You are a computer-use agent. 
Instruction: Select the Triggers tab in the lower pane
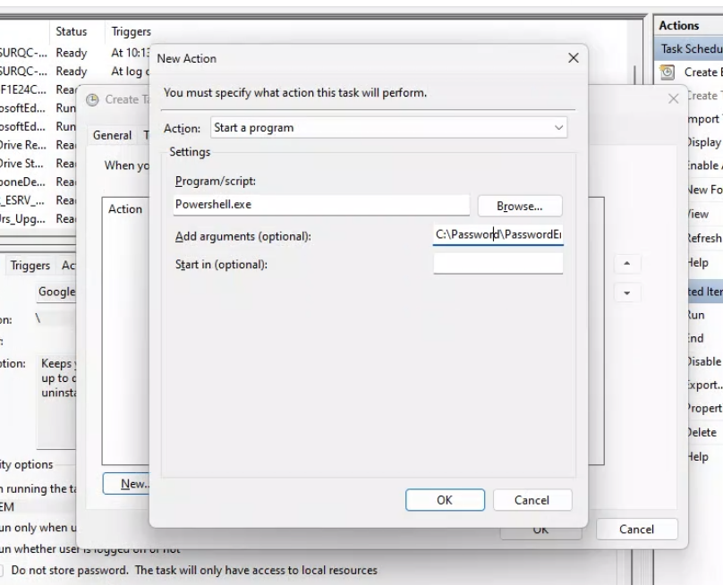click(x=30, y=266)
